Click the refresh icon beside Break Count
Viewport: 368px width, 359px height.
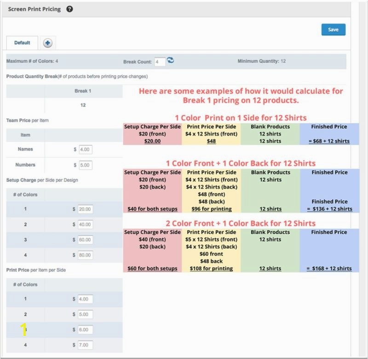pyautogui.click(x=171, y=60)
